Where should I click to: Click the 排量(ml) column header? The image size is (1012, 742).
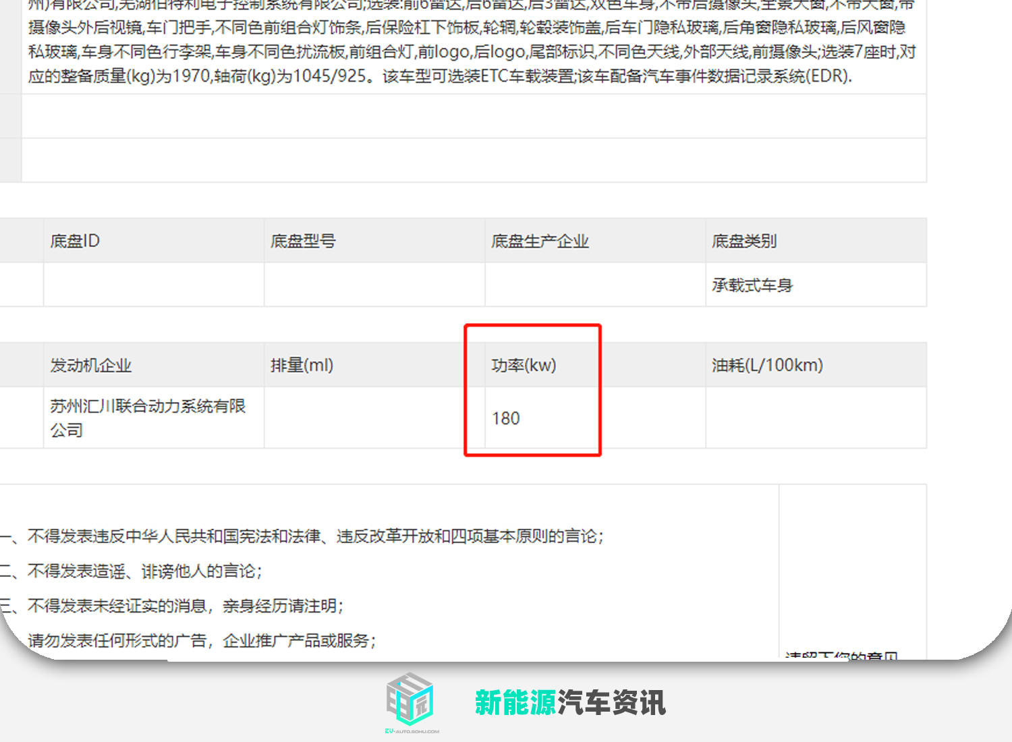(x=374, y=365)
